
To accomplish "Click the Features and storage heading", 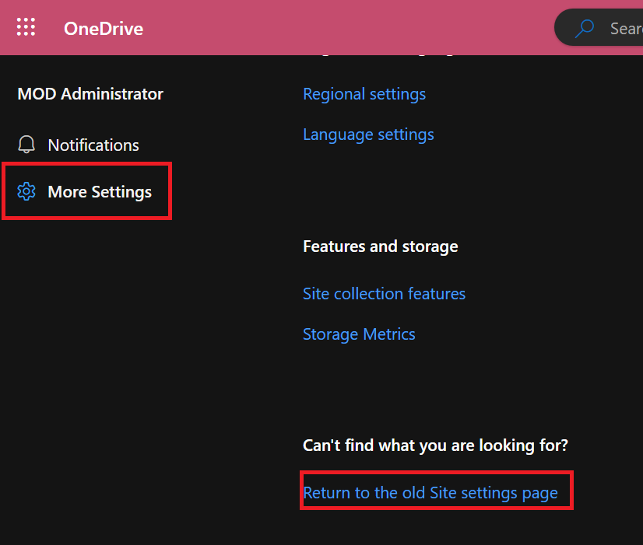I will (380, 246).
